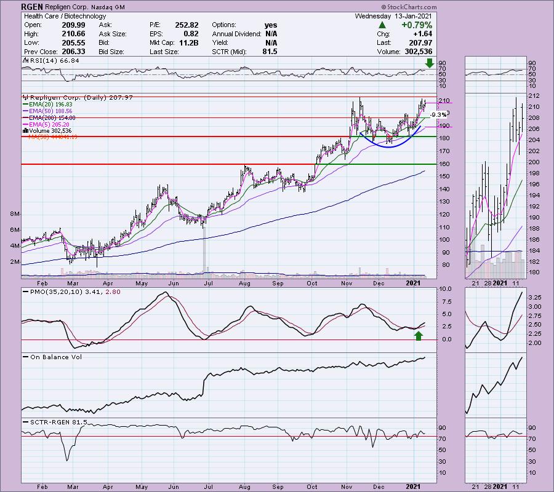The height and width of the screenshot is (492, 554).
Task: Click the Bid Size label
Action: coord(111,52)
